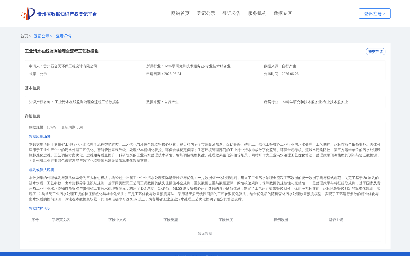This screenshot has width=410, height=256.
Task: Go to 登记公示 breadcrumb link
Action: tap(42, 36)
